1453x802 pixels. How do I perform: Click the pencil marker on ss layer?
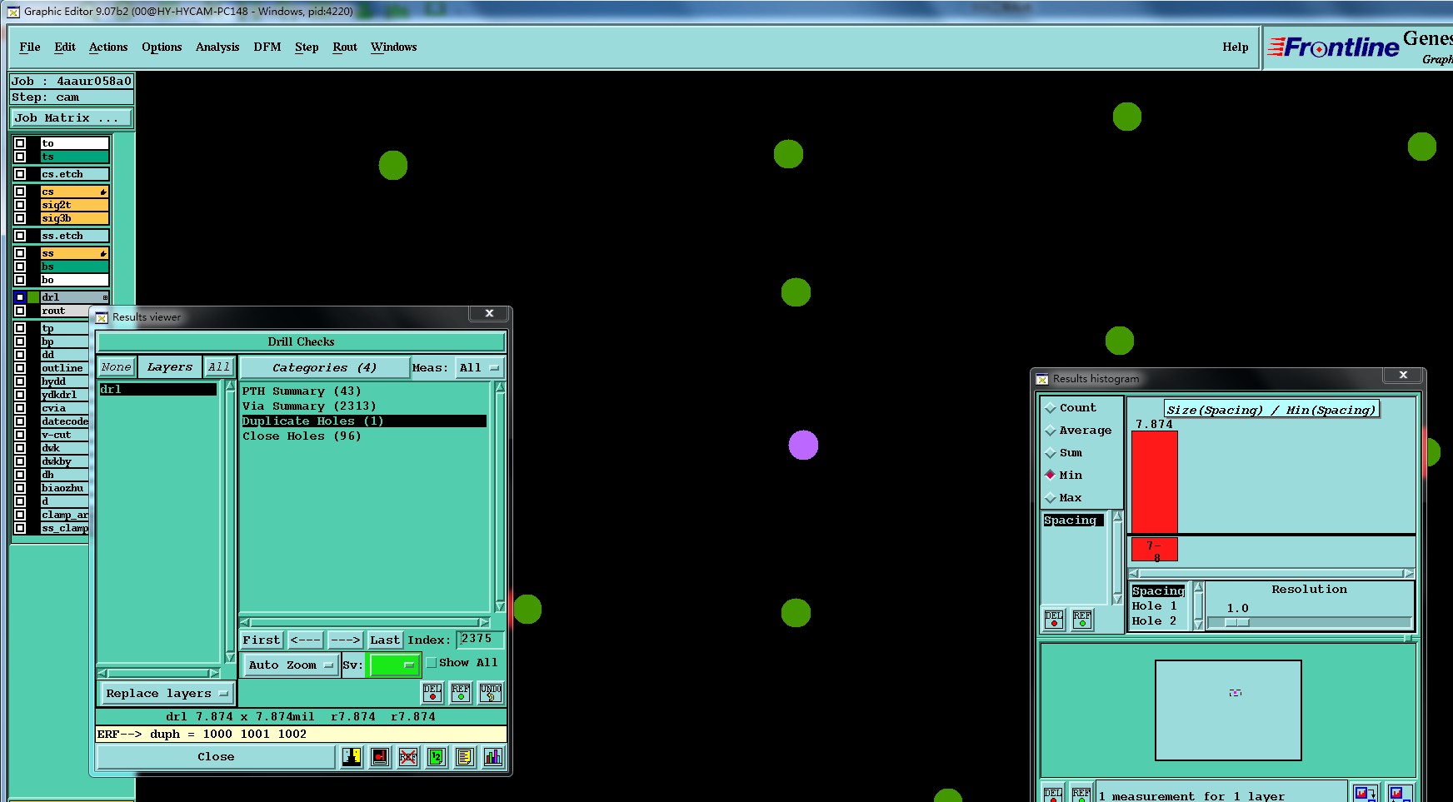[103, 253]
